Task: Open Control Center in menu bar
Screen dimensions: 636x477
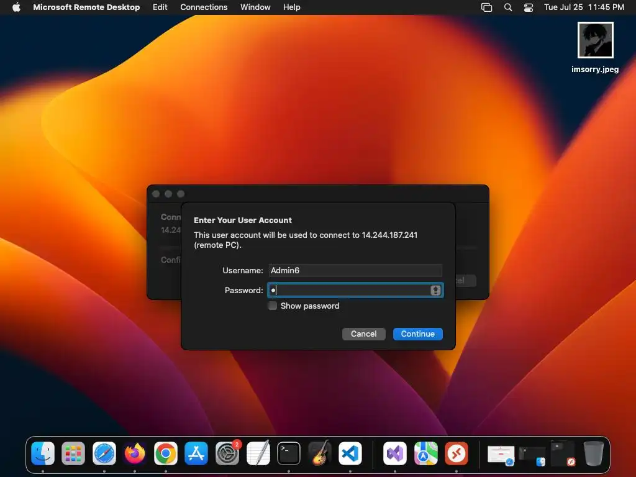Action: [529, 7]
